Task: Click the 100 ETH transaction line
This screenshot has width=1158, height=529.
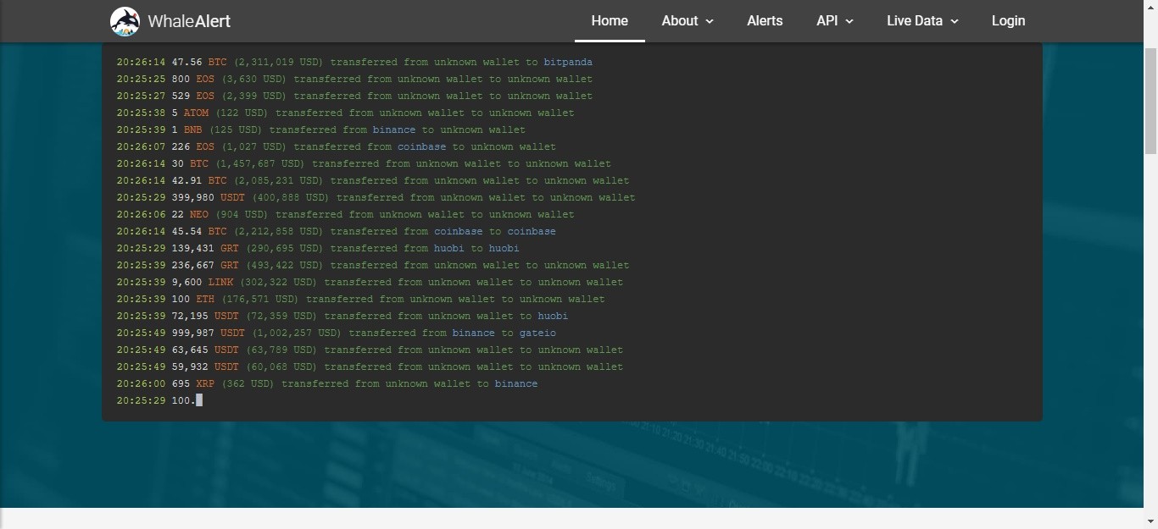Action: coord(360,299)
